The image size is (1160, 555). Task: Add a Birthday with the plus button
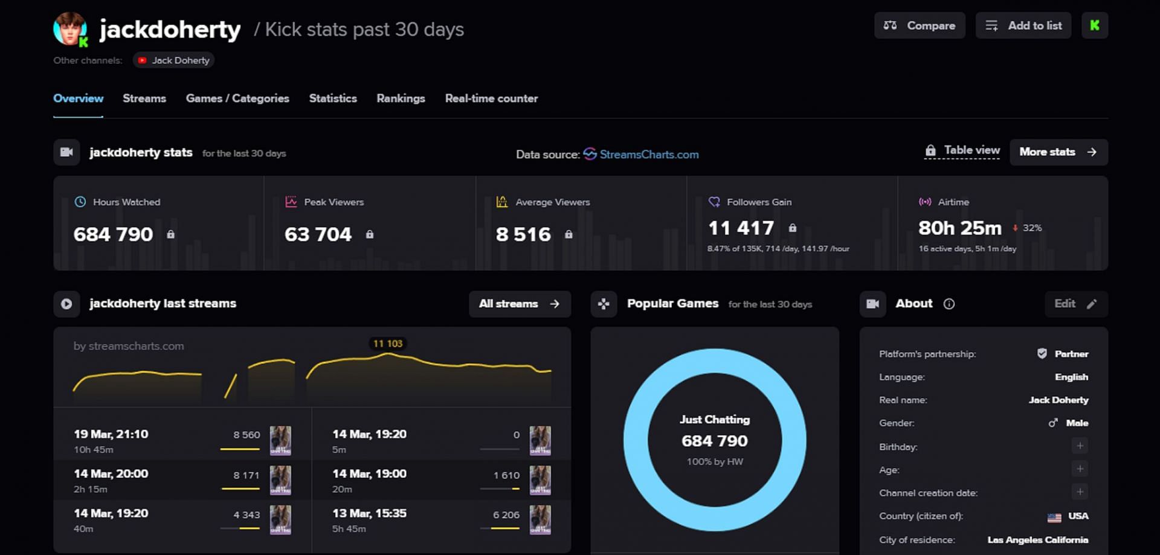tap(1080, 446)
